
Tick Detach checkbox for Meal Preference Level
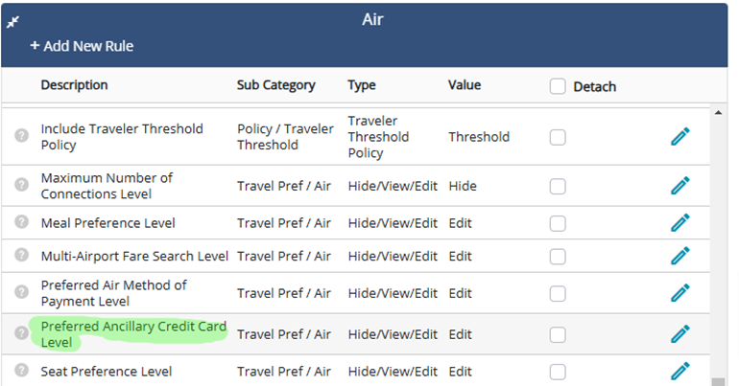pos(558,223)
